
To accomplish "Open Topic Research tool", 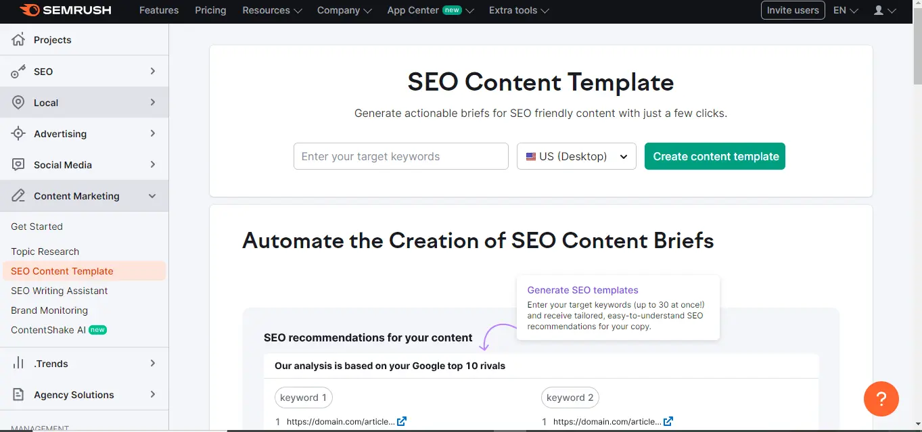I will (45, 251).
